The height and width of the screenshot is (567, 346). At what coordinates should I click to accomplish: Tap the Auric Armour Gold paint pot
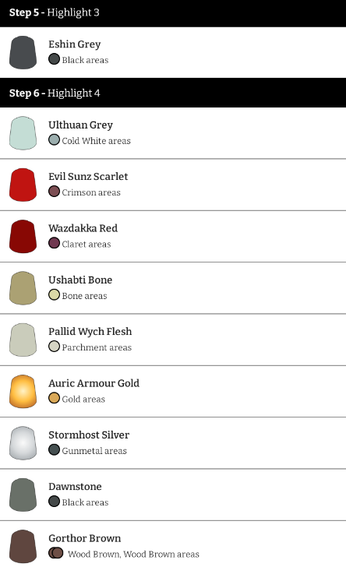pyautogui.click(x=23, y=392)
